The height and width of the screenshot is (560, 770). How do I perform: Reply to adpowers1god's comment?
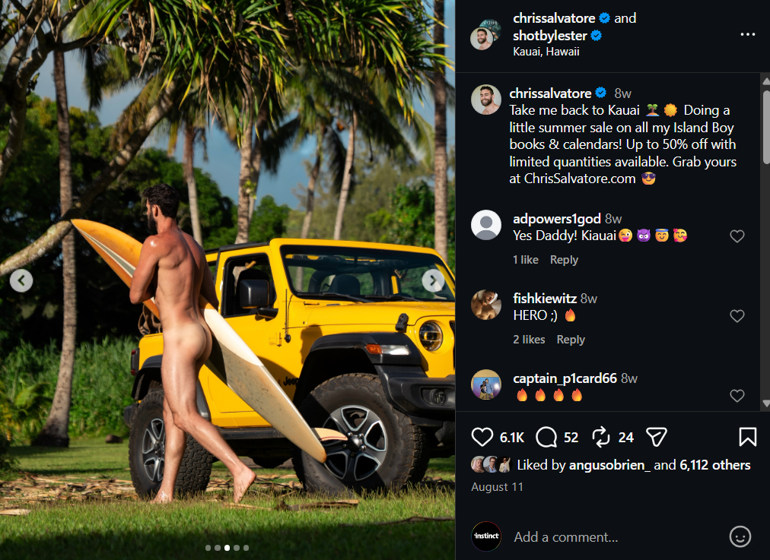(x=564, y=260)
